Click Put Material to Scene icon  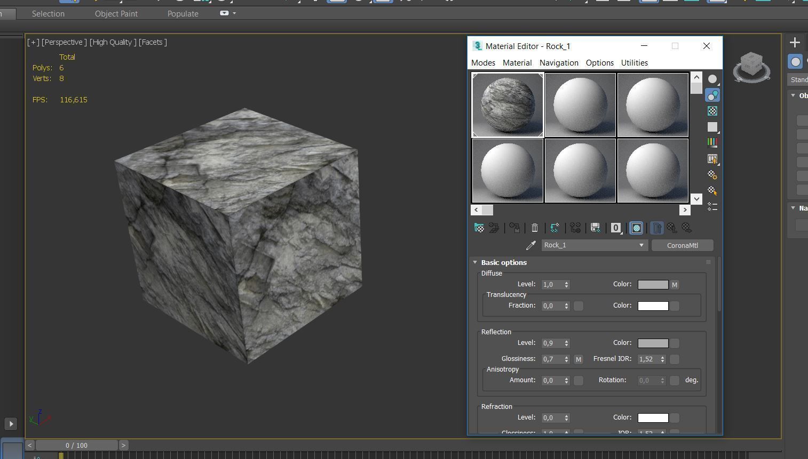(494, 228)
